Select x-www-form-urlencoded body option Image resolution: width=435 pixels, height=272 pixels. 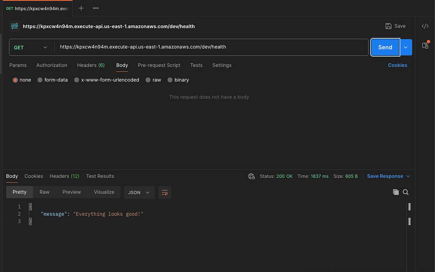(x=76, y=80)
